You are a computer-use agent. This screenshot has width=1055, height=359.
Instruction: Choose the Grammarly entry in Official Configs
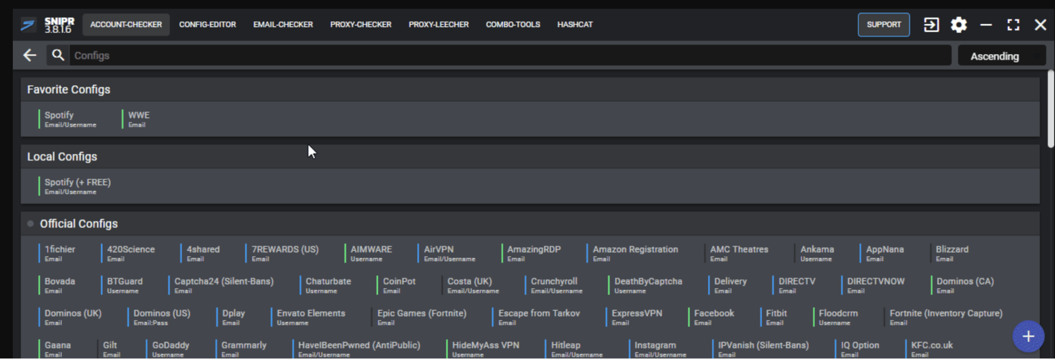[243, 348]
